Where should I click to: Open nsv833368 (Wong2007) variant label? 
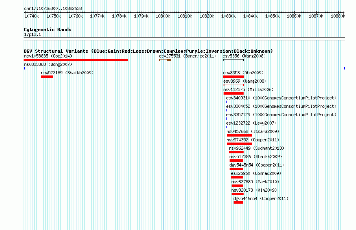[x=48, y=64]
